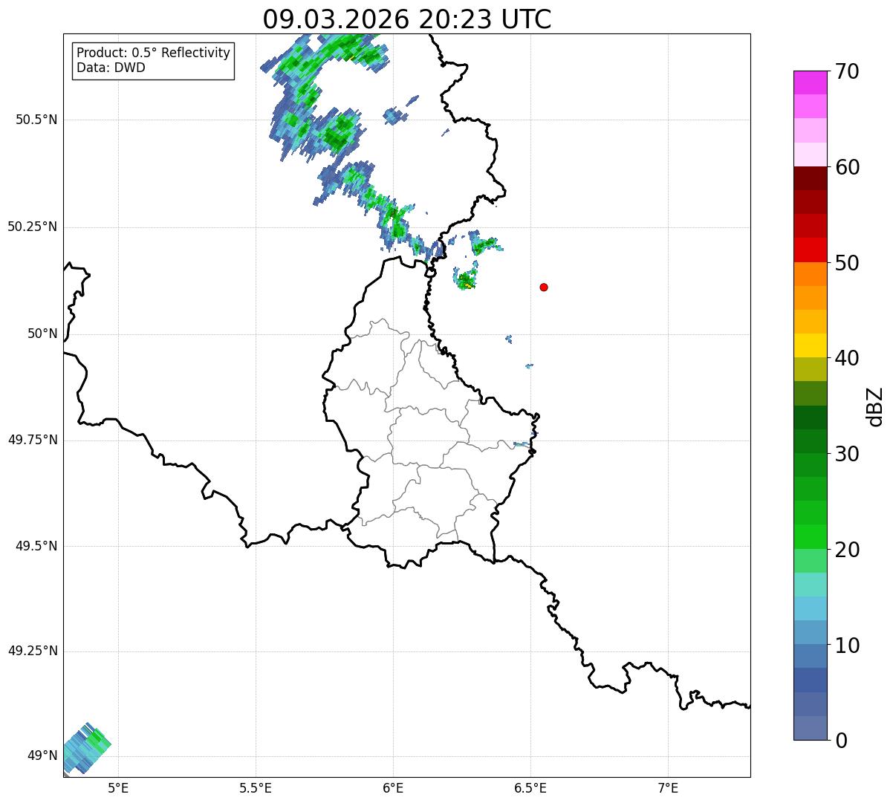Click the yellow colorbar swatch
The width and height of the screenshot is (893, 803).
pos(810,345)
